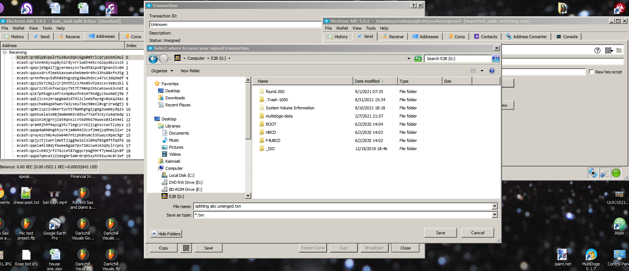629x271 pixels.
Task: Switch to the Addresses tab in left Electrum window
Action: pyautogui.click(x=102, y=36)
